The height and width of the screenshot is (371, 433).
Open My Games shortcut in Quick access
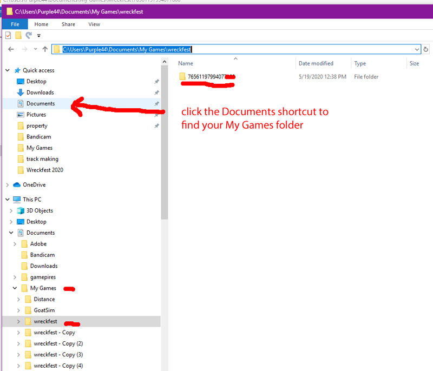[40, 148]
